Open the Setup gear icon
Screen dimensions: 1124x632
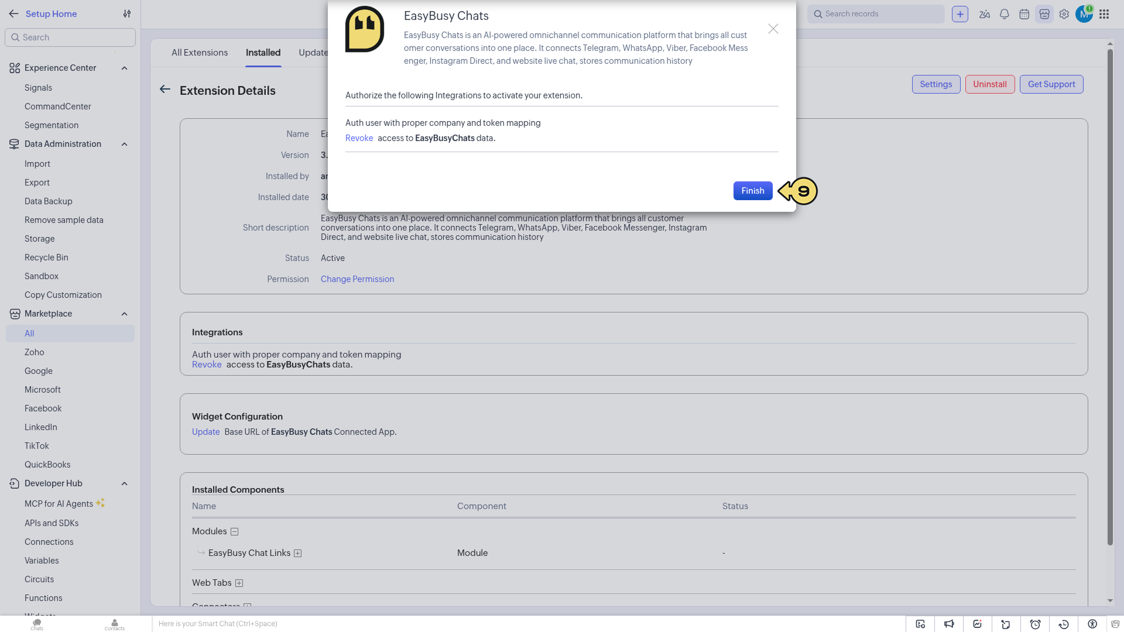point(1064,14)
